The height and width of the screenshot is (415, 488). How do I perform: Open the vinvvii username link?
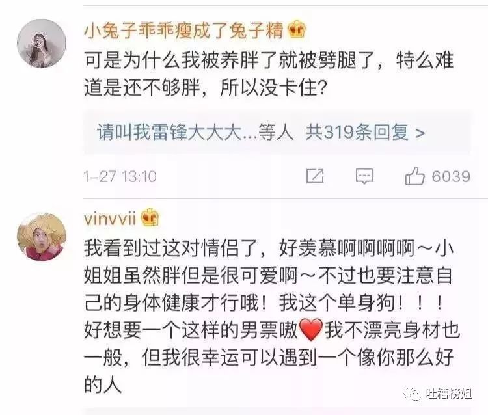click(110, 219)
